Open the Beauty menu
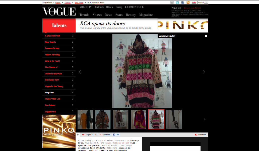 coord(131,15)
